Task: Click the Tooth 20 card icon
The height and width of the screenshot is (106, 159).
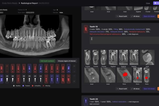Action: point(86,102)
